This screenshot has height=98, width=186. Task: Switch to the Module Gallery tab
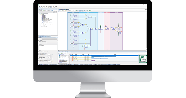coord(48,36)
